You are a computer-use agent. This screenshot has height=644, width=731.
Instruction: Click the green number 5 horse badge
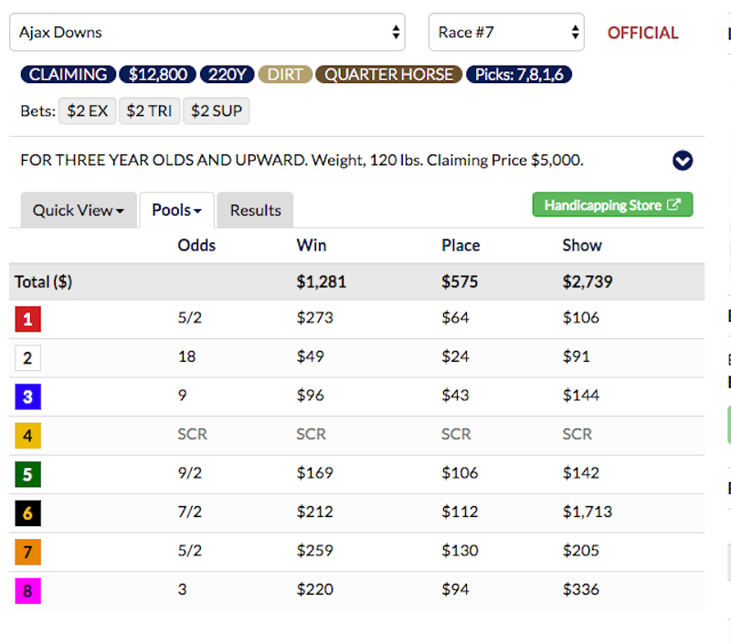pyautogui.click(x=27, y=474)
